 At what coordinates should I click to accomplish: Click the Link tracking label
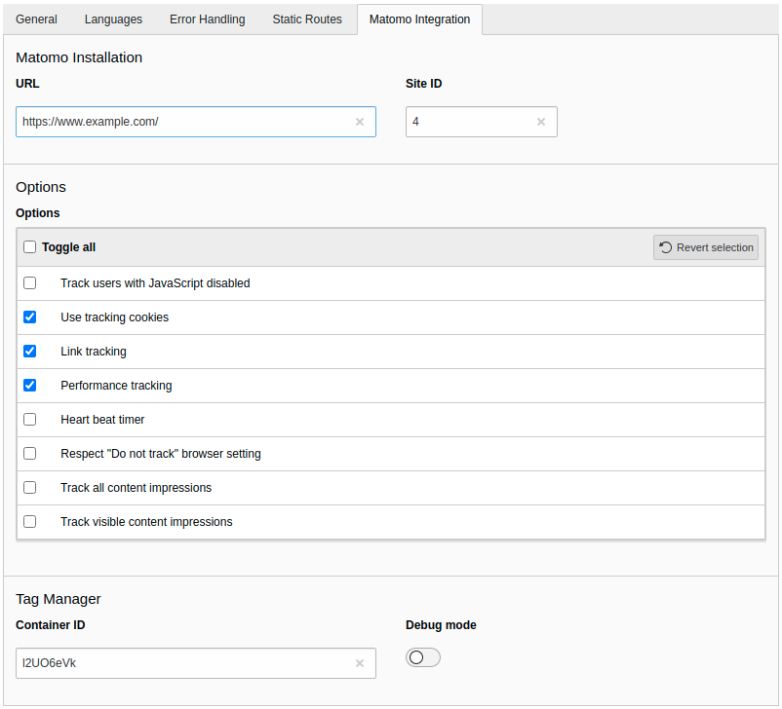(x=94, y=352)
